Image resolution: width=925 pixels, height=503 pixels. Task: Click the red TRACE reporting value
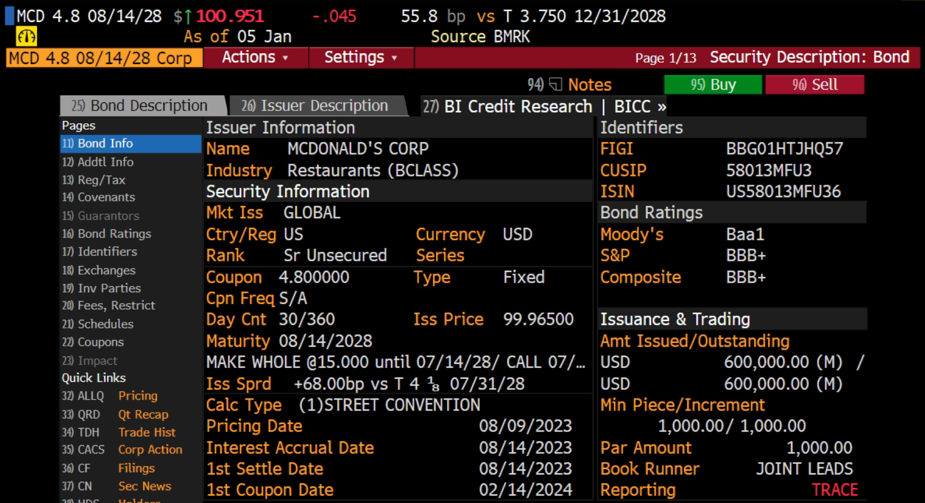pyautogui.click(x=835, y=490)
